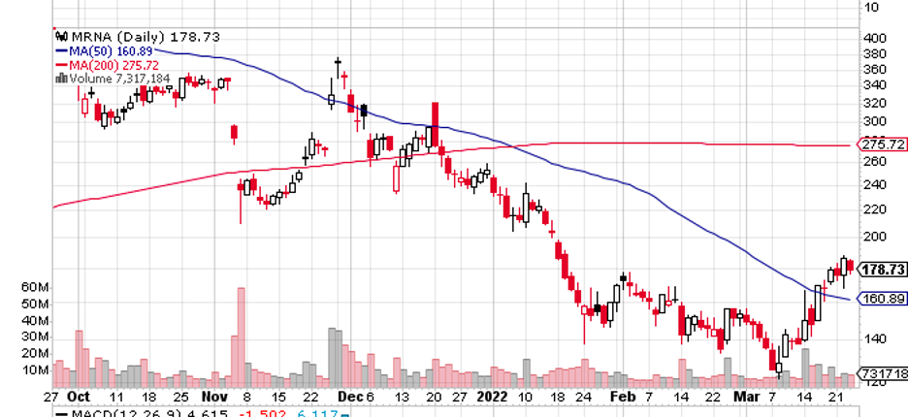Click the 60M label on volume axis
The image size is (908, 417).
coord(36,288)
